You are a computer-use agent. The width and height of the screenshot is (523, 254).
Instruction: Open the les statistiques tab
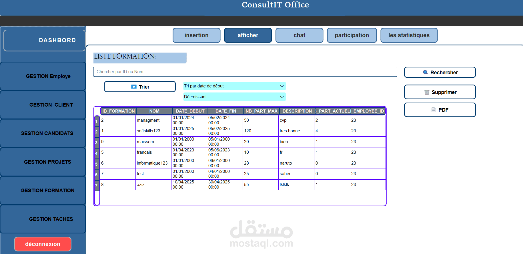point(409,35)
